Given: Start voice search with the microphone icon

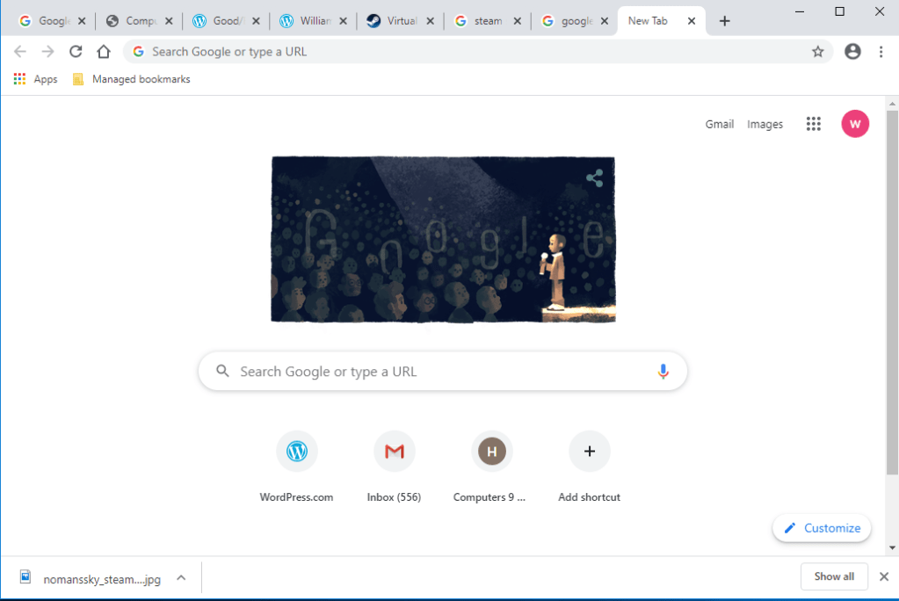Looking at the screenshot, I should point(663,372).
